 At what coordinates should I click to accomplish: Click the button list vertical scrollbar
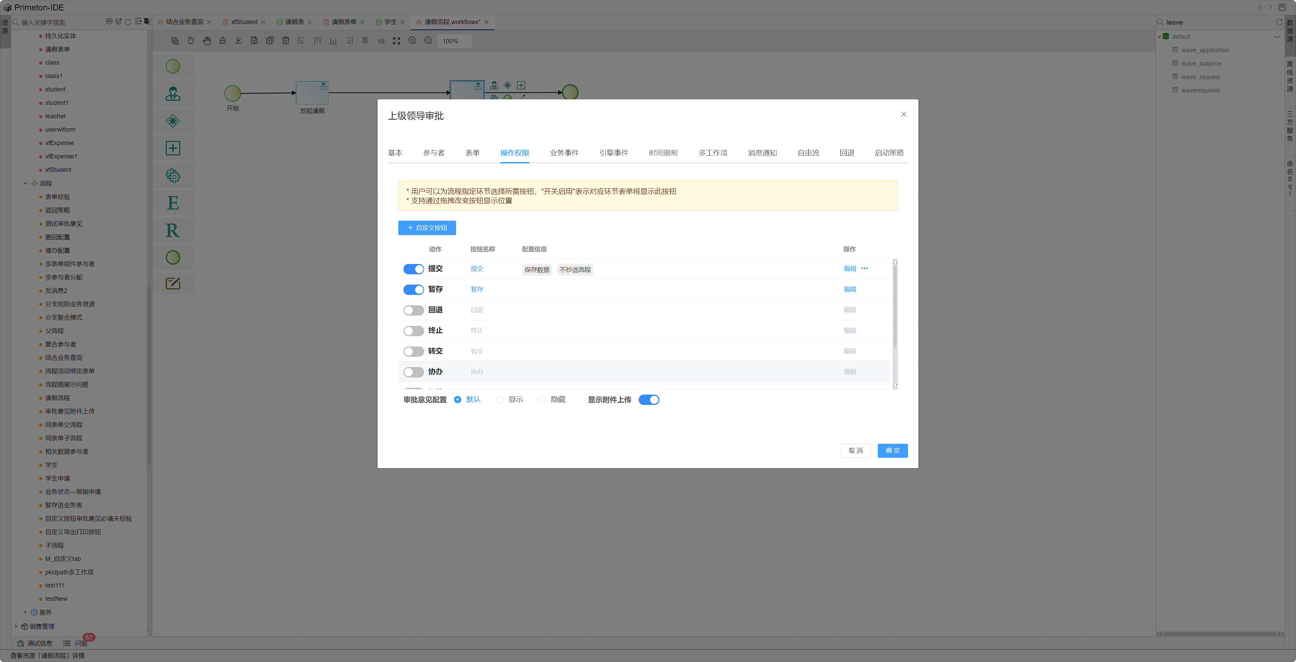(x=895, y=307)
